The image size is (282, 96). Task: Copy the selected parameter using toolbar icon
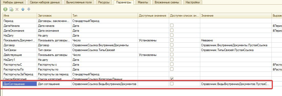coord(11,9)
